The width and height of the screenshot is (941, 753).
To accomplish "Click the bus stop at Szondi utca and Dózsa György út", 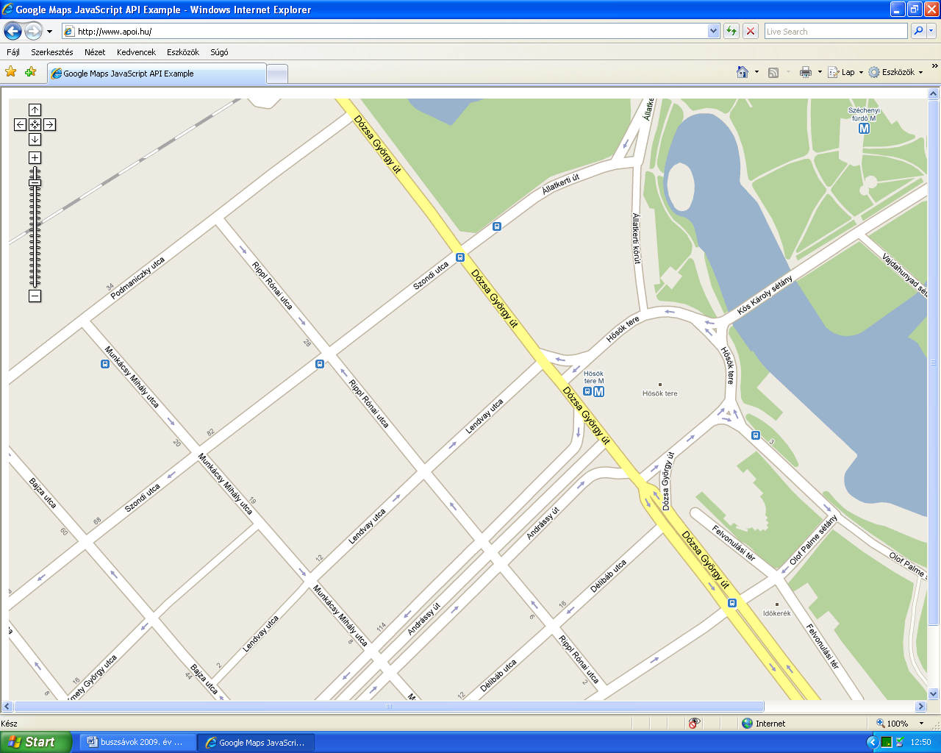I will (x=460, y=257).
